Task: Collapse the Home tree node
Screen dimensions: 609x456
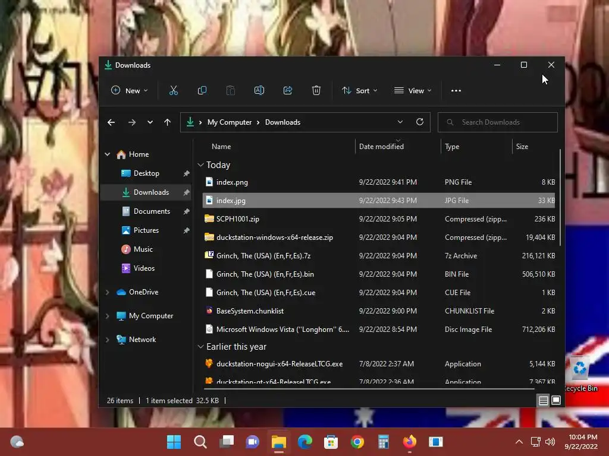Action: [107, 154]
